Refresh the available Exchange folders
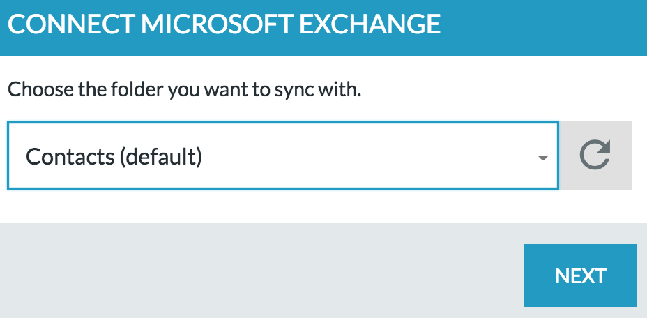Screen dimensions: 647x318 coord(595,156)
